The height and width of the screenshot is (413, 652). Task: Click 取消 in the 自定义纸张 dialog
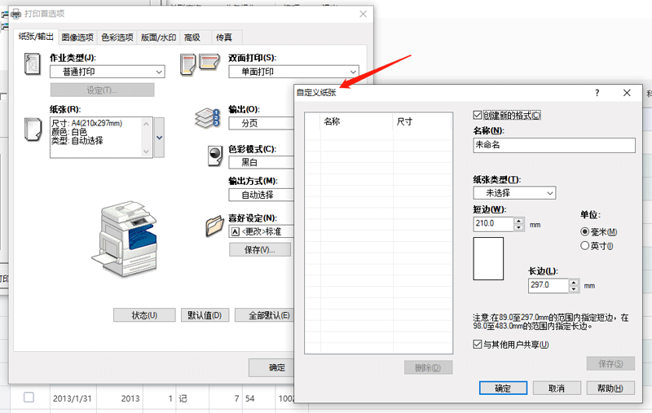[557, 388]
